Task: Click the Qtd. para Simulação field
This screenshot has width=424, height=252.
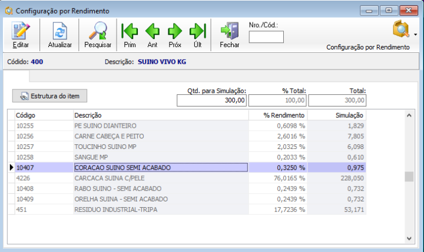Action: tap(211, 101)
